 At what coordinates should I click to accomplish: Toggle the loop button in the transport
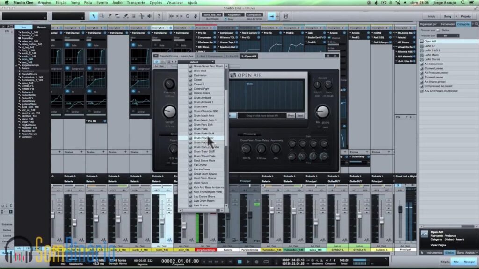tap(266, 262)
